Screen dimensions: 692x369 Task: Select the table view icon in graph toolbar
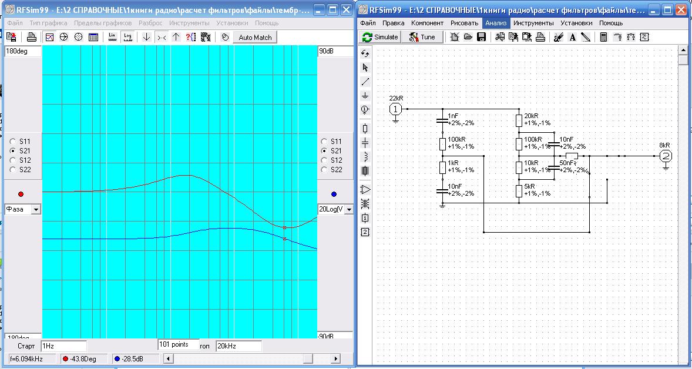tap(93, 37)
